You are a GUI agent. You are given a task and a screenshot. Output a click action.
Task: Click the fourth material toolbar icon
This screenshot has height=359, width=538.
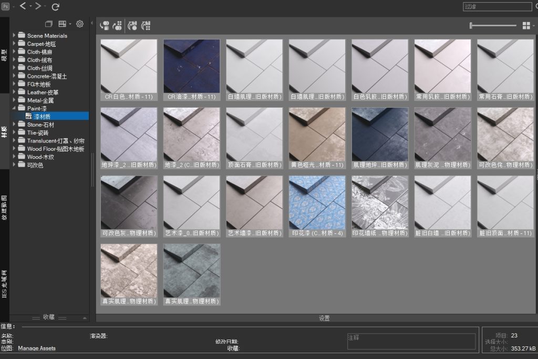point(146,25)
